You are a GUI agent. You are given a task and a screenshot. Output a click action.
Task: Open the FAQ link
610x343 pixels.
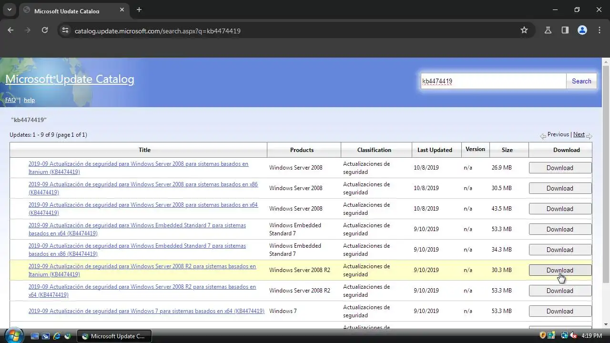[x=10, y=100]
